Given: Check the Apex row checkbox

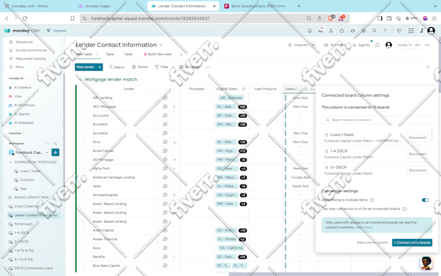Looking at the screenshot, I should point(80,186).
